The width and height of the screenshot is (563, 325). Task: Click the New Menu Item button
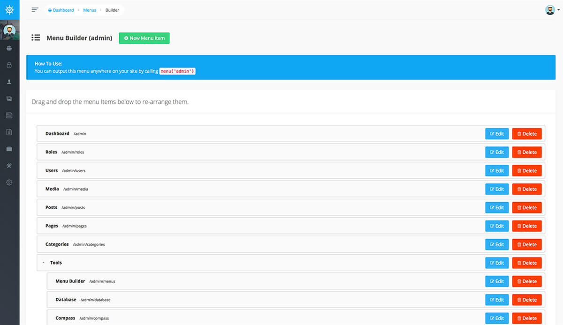click(144, 38)
